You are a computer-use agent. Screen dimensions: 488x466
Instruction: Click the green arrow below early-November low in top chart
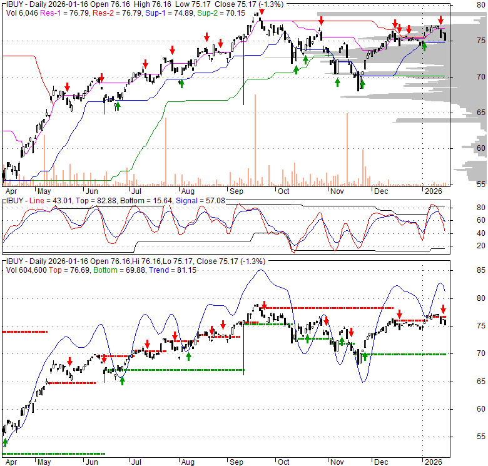pos(337,82)
